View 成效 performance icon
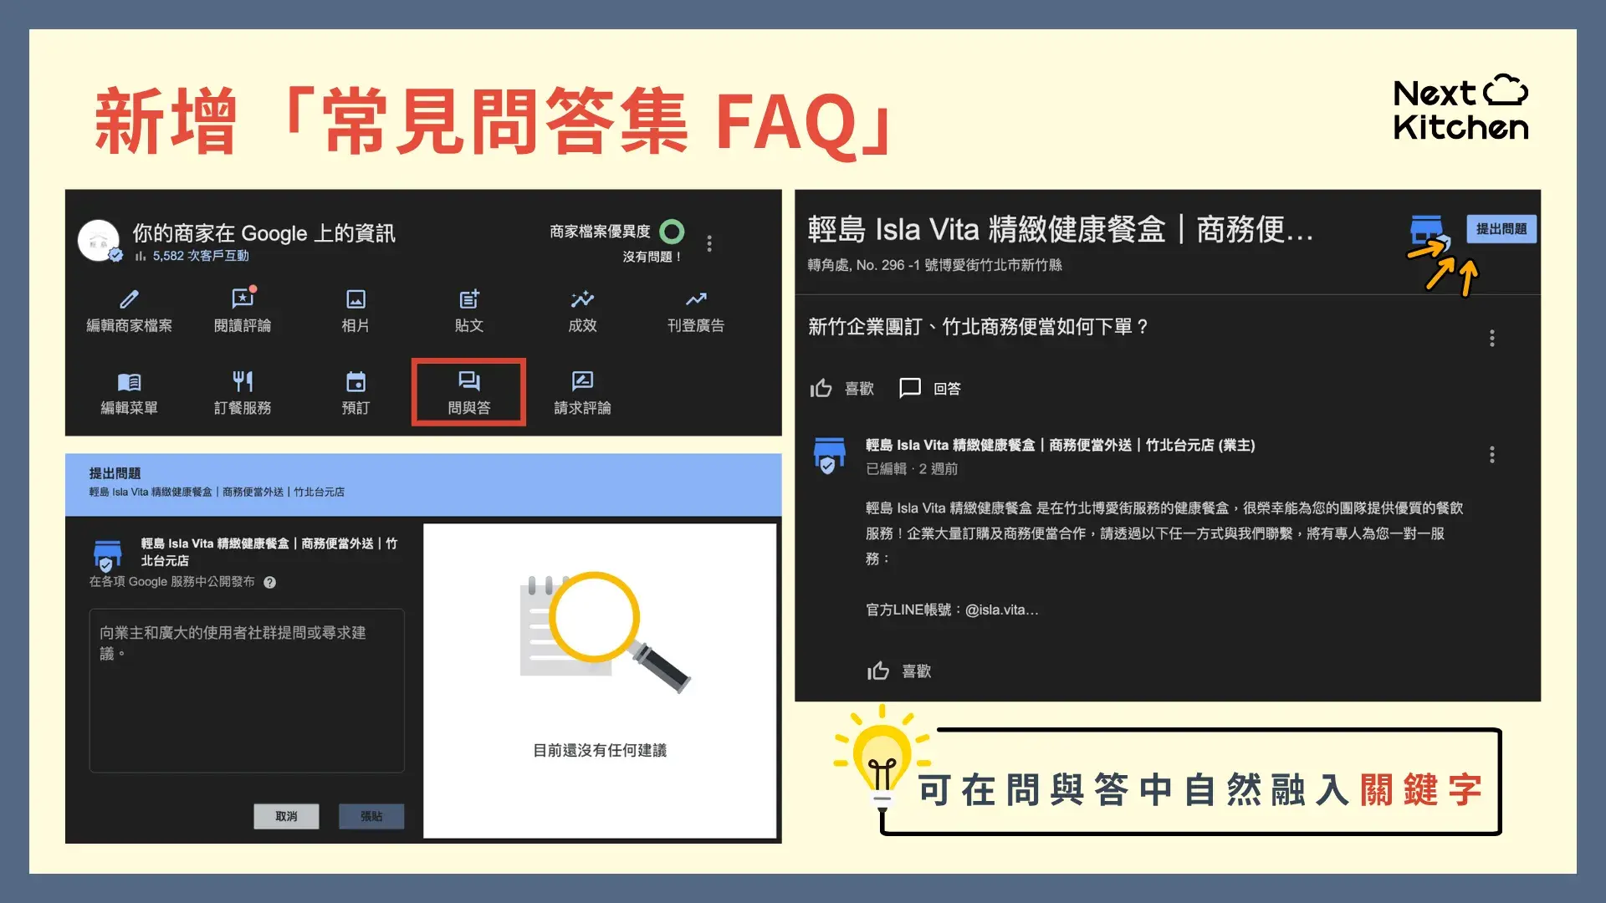This screenshot has height=903, width=1606. (582, 299)
